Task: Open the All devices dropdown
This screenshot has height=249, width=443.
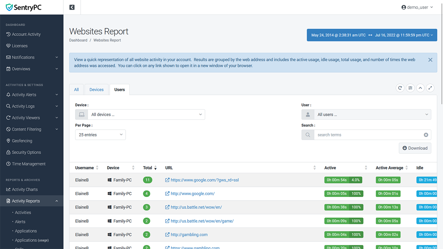Action: coord(140,114)
